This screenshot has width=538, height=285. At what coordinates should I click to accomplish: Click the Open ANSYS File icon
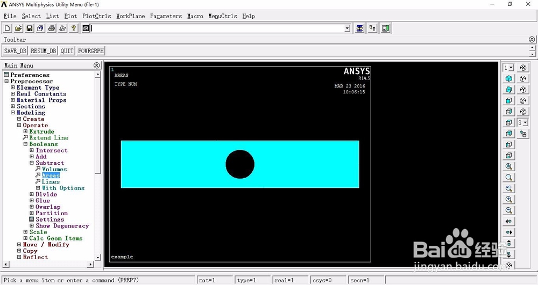[x=18, y=28]
